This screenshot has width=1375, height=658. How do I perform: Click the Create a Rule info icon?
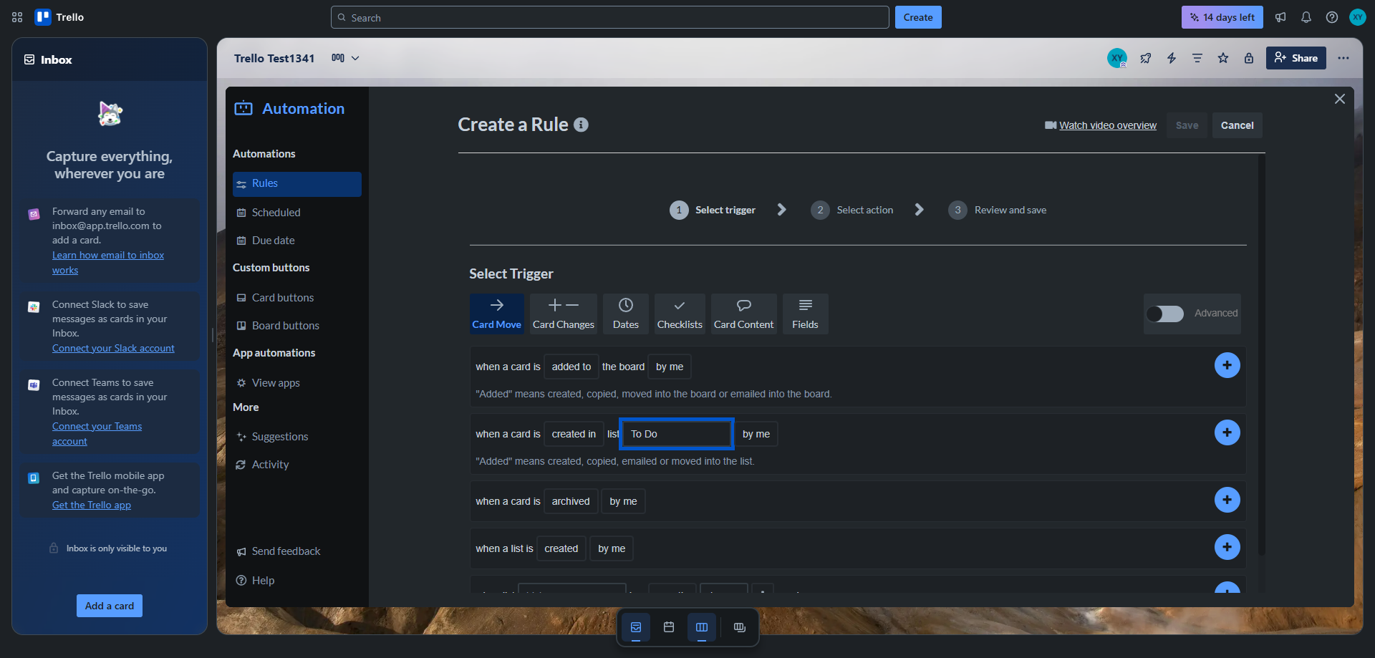coord(582,125)
